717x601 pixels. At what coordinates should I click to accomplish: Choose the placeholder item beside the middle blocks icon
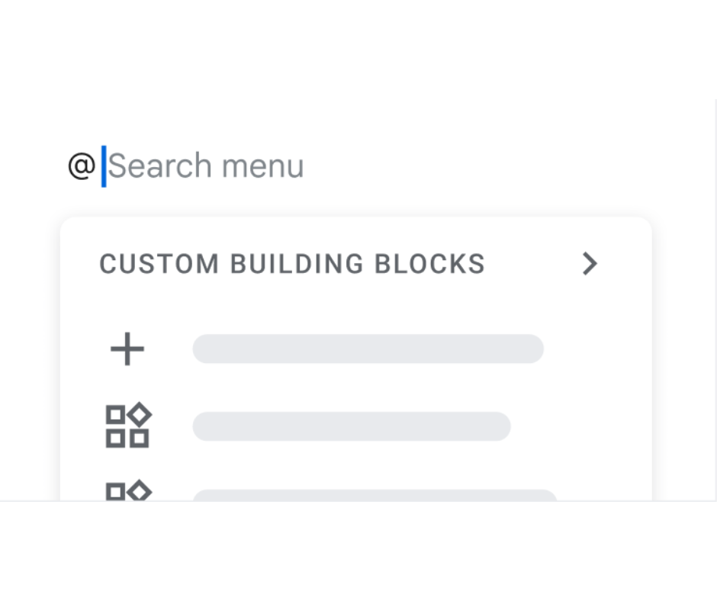tap(351, 426)
